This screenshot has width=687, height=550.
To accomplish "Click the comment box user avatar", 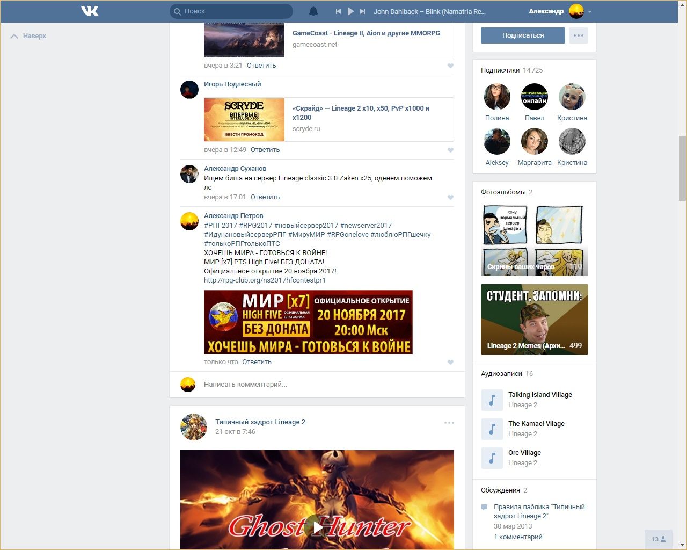I will click(188, 385).
